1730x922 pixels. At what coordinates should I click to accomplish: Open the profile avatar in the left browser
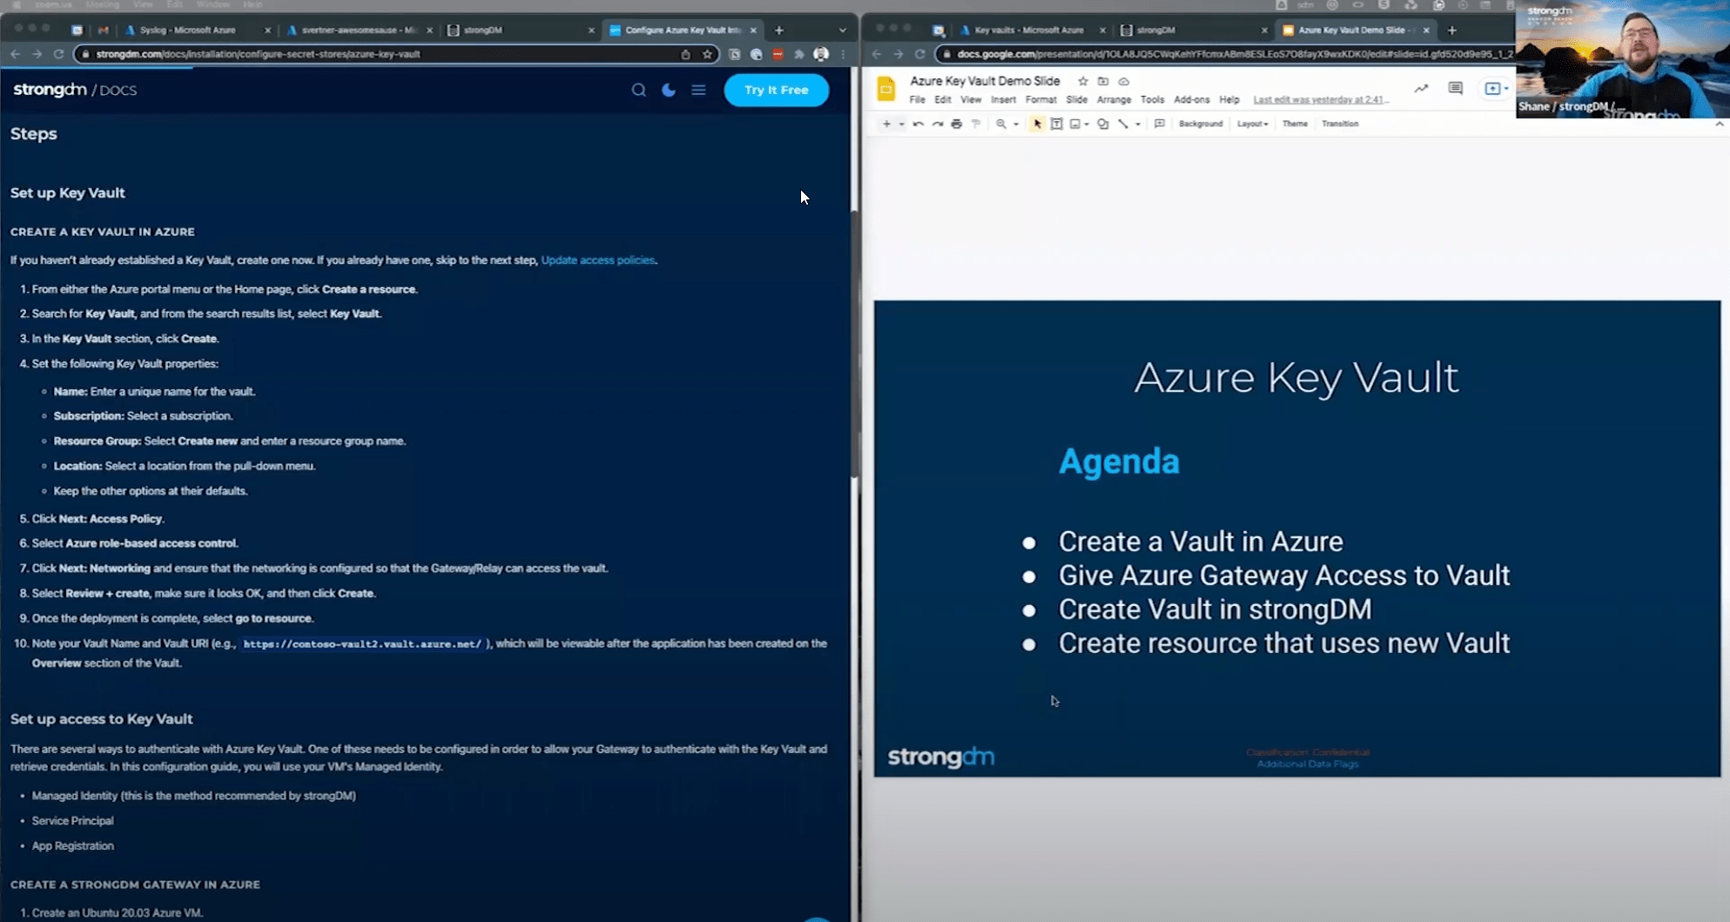pyautogui.click(x=820, y=54)
